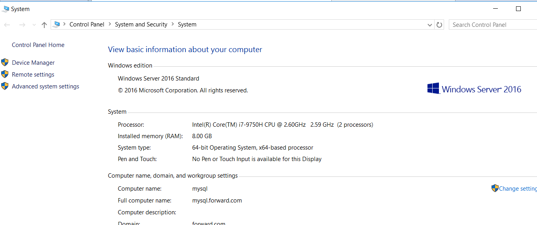Select the System breadcrumb item
Image resolution: width=537 pixels, height=225 pixels.
(187, 24)
